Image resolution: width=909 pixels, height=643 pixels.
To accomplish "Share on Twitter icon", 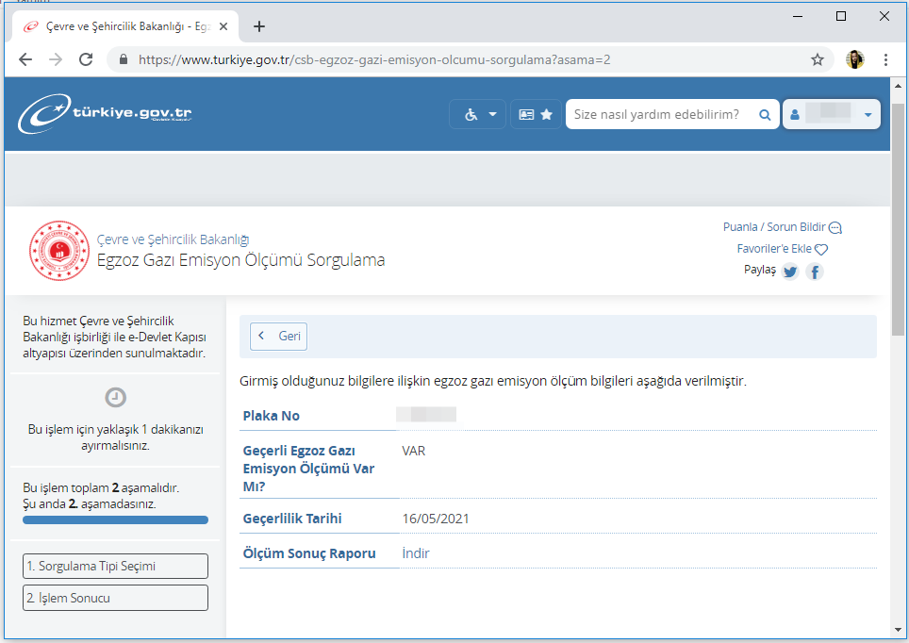I will [790, 272].
